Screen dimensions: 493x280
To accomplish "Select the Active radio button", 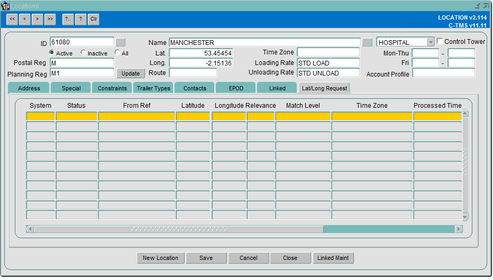I will coord(51,52).
